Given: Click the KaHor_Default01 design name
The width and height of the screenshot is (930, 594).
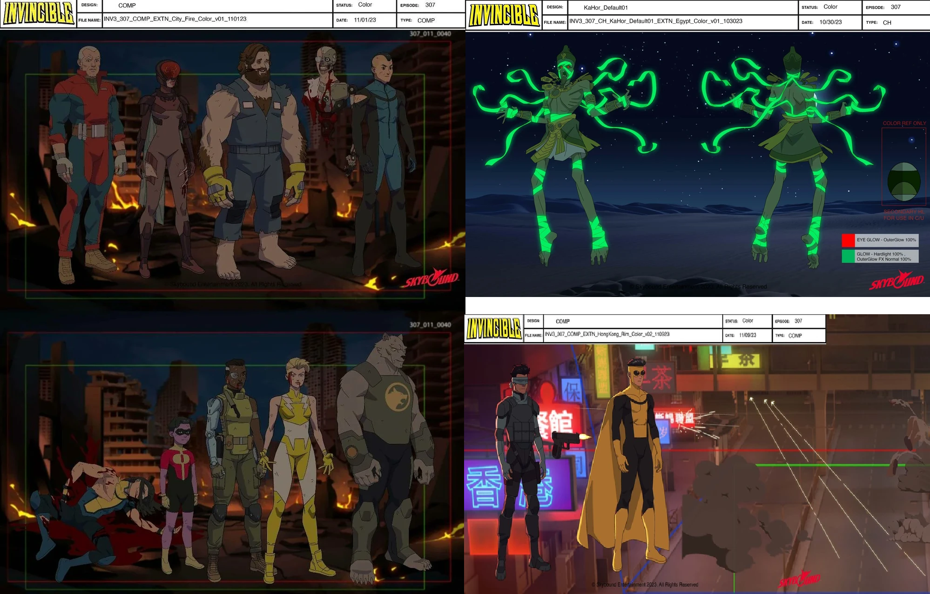Looking at the screenshot, I should click(606, 7).
